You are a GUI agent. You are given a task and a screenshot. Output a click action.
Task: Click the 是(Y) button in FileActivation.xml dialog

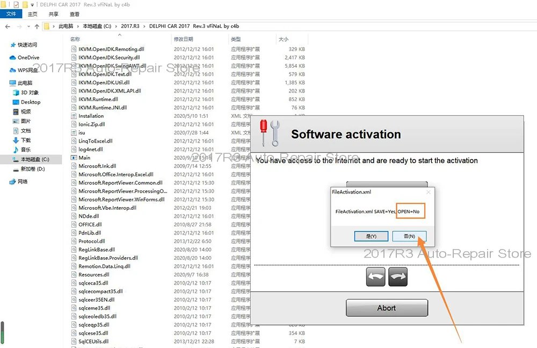(x=371, y=236)
